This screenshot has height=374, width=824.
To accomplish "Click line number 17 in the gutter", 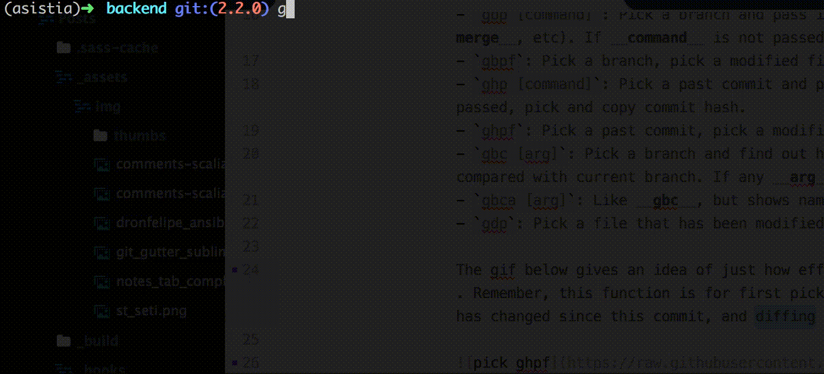I will coord(250,61).
